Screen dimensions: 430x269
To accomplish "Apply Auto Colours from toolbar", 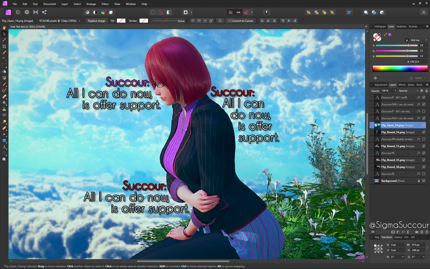I will click(x=103, y=12).
